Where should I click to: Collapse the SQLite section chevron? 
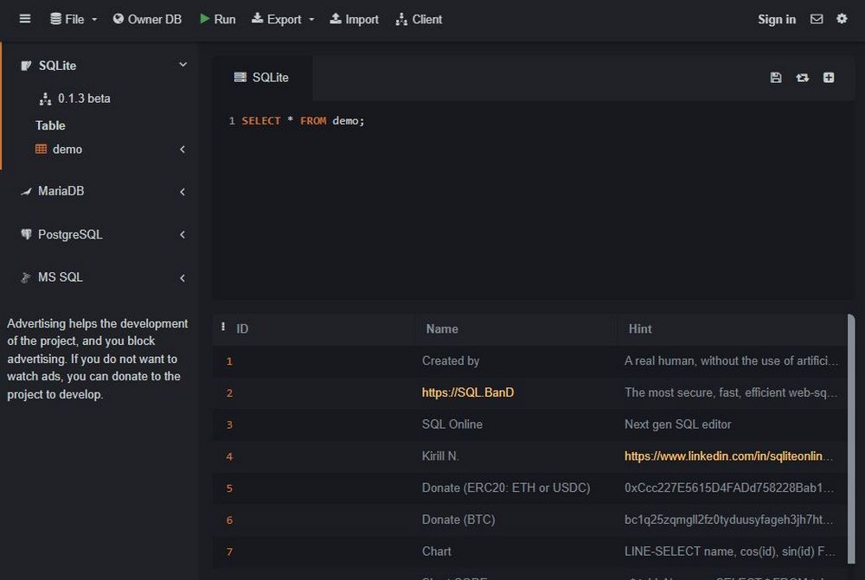coord(183,65)
